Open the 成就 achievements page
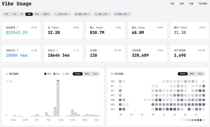The height and width of the screenshot is (127, 210). coord(182,4)
